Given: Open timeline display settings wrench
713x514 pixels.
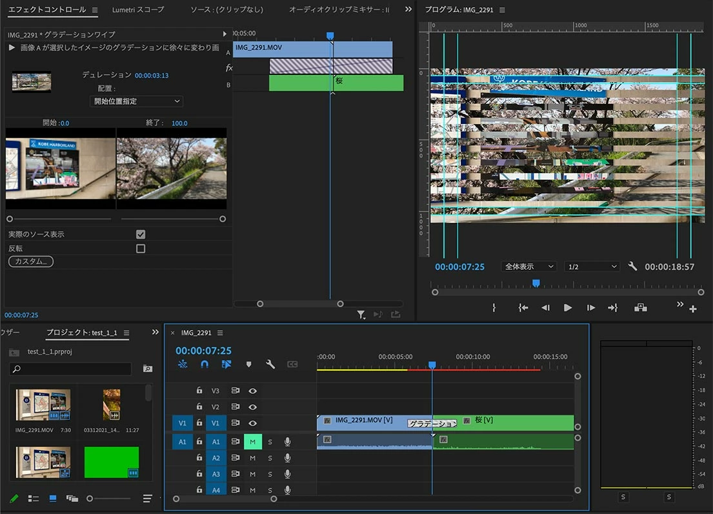Looking at the screenshot, I should [x=270, y=364].
